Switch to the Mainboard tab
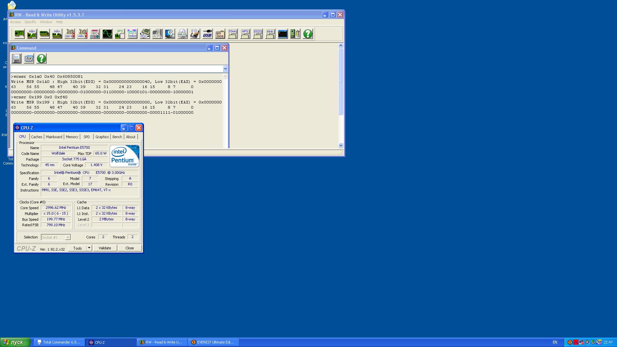Screen dimensions: 617x347 coord(54,137)
